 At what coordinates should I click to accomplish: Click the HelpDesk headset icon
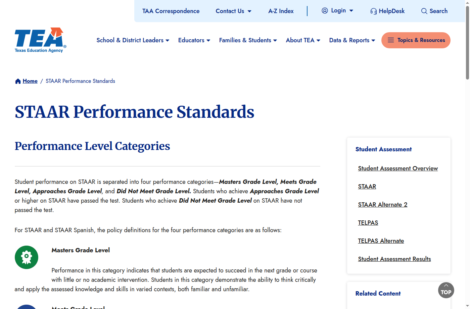click(373, 11)
